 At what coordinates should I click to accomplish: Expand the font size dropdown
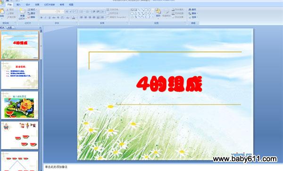(63, 12)
